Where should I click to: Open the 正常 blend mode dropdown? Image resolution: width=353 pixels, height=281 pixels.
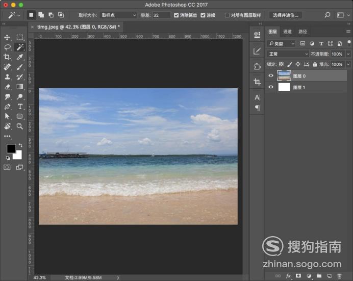click(x=288, y=54)
